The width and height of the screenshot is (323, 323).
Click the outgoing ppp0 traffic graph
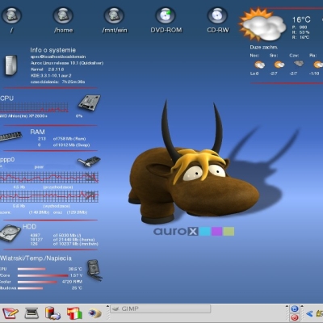(49, 197)
